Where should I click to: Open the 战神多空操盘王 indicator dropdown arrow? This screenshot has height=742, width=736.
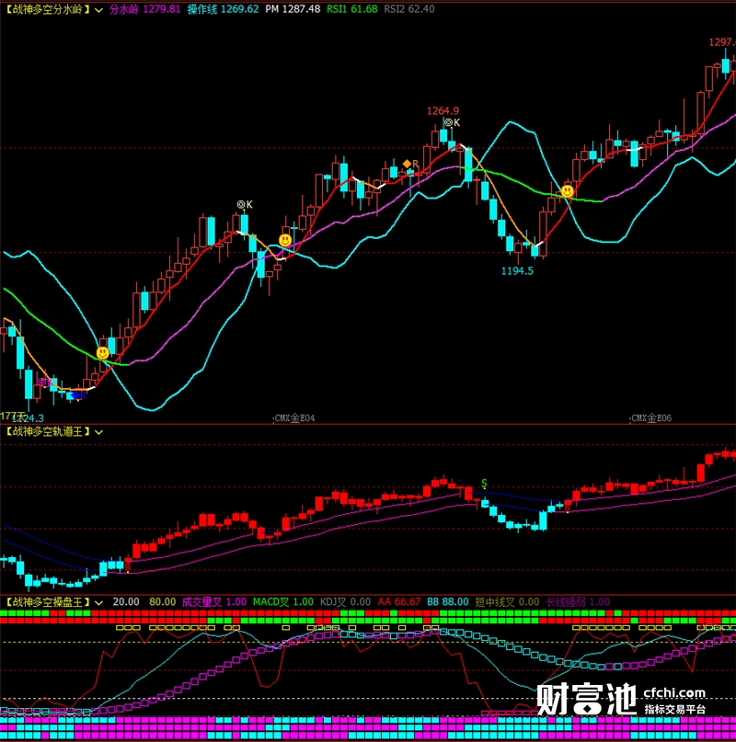[98, 603]
